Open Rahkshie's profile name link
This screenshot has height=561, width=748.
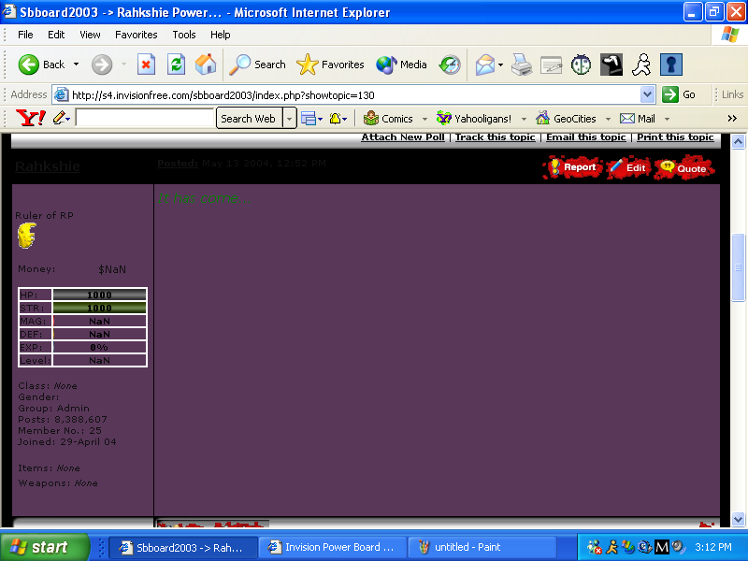[x=48, y=166]
